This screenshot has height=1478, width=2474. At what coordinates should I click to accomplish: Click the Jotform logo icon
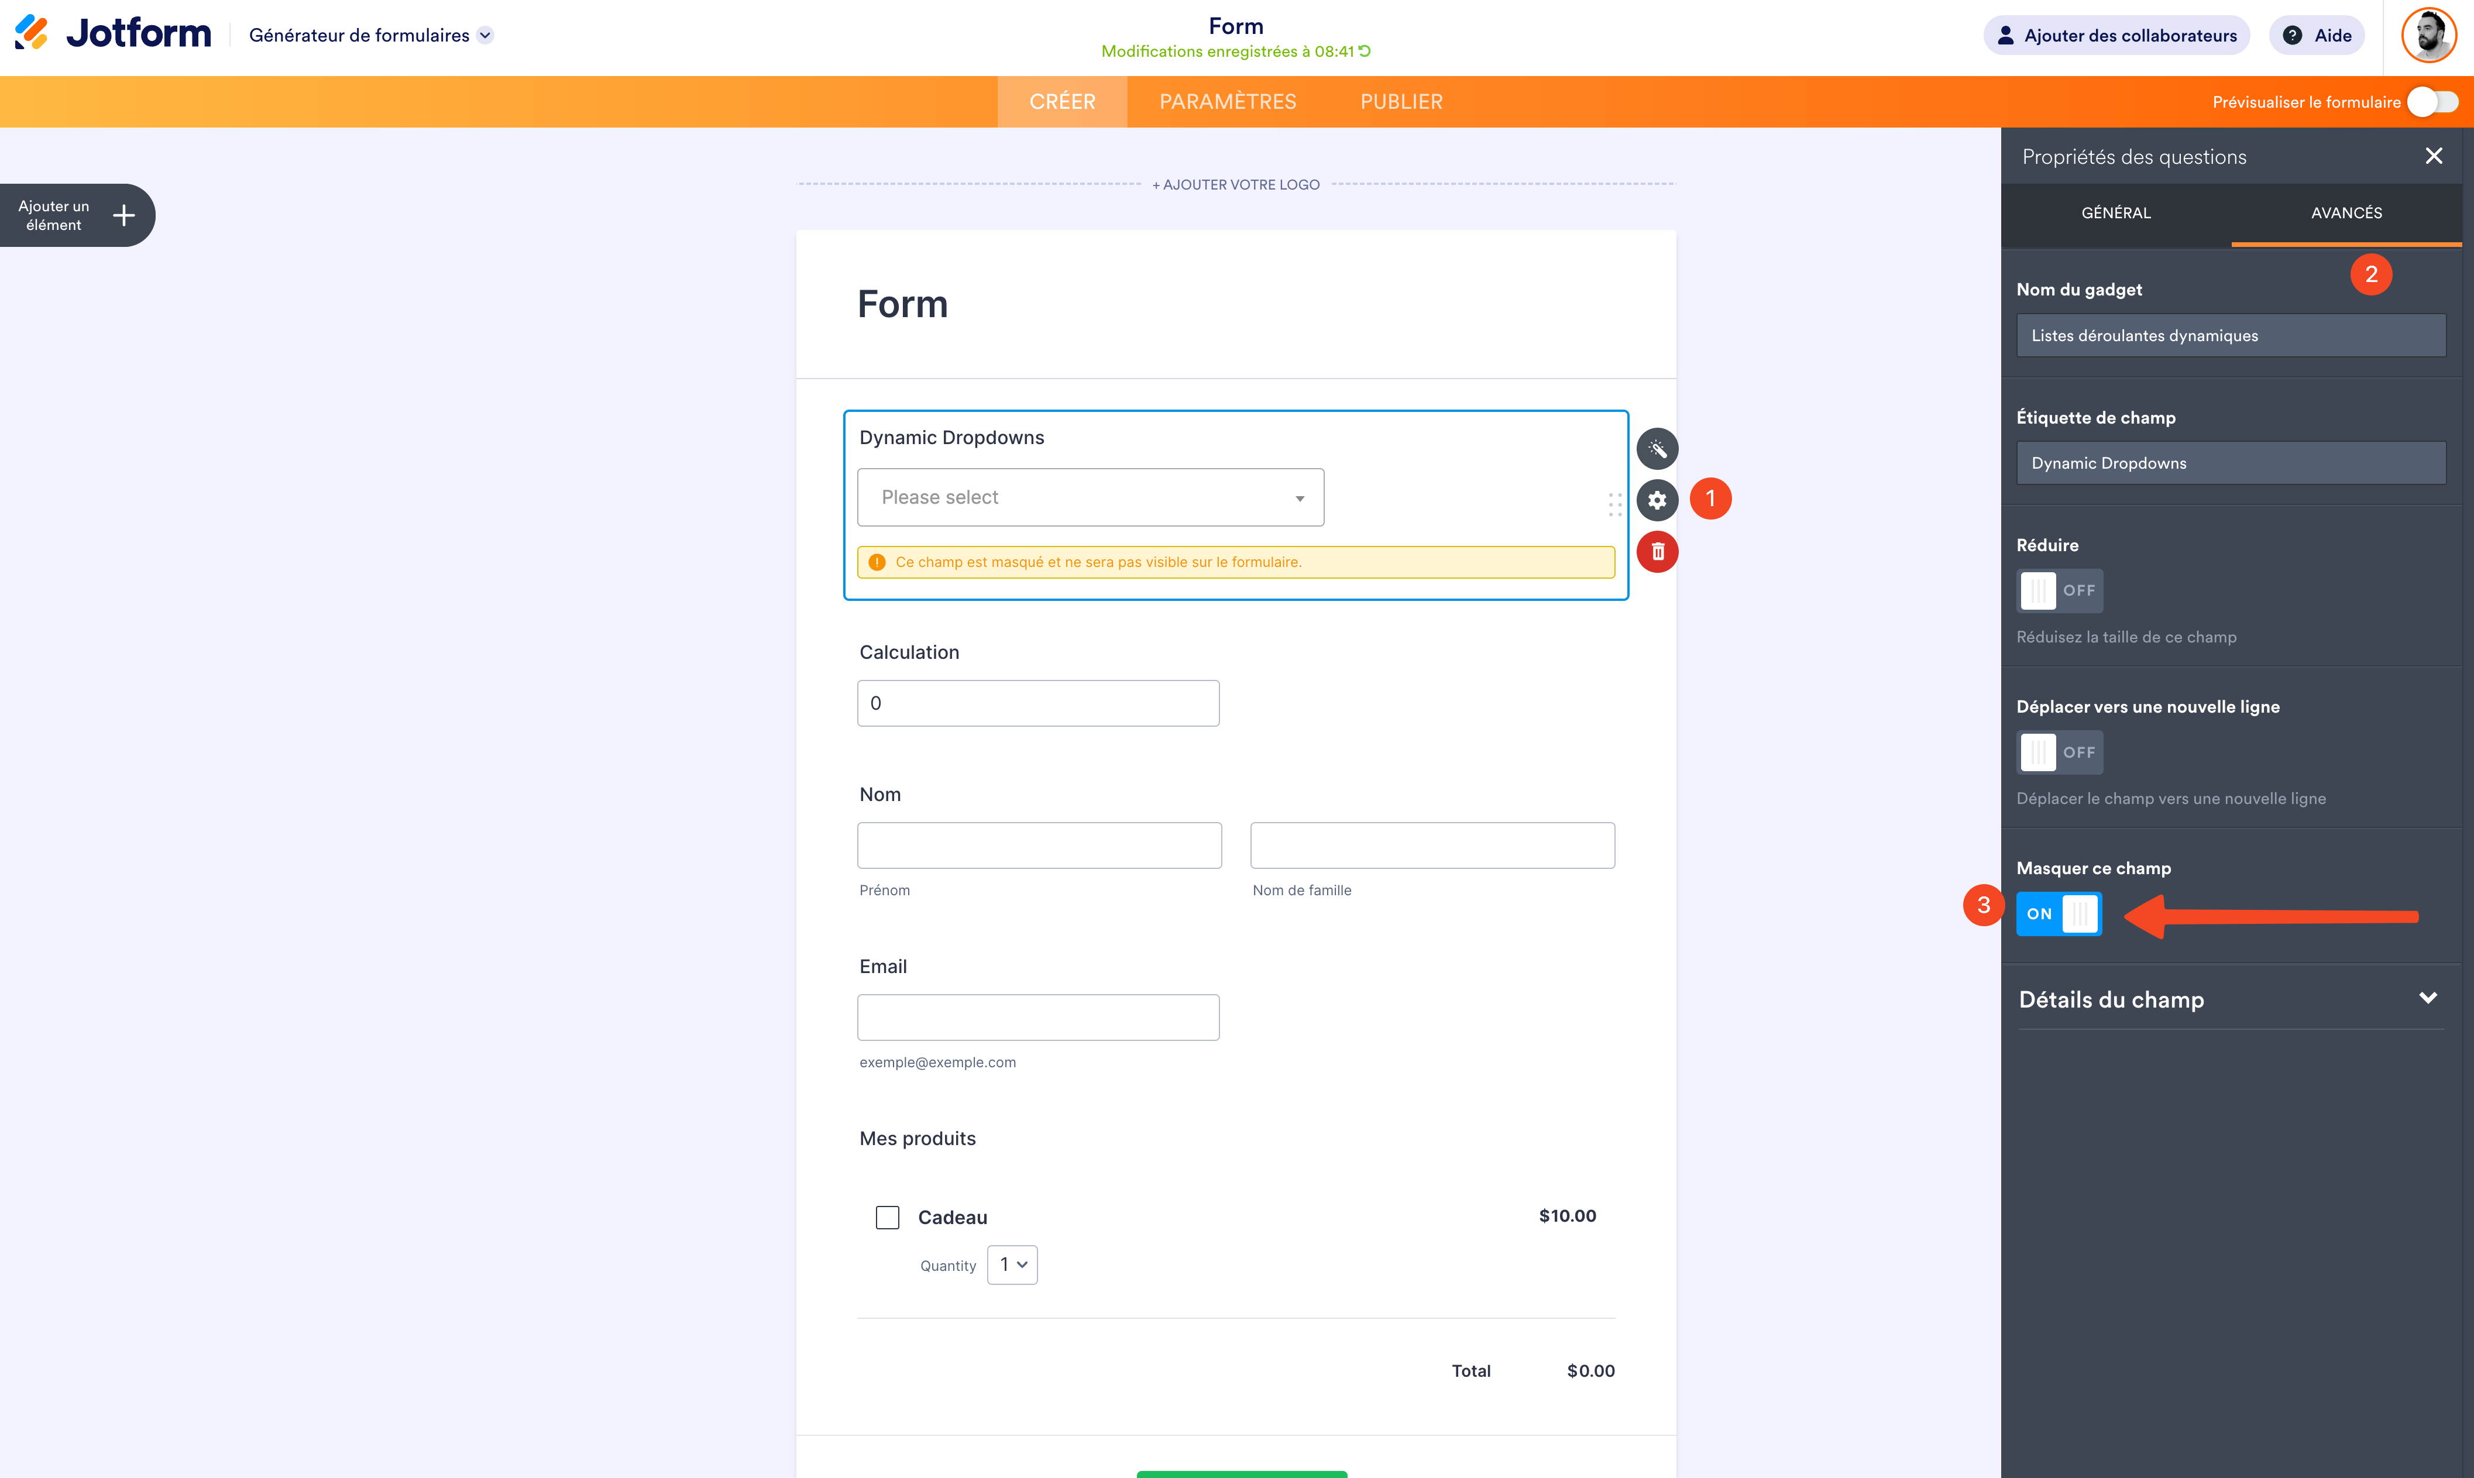pos(32,33)
